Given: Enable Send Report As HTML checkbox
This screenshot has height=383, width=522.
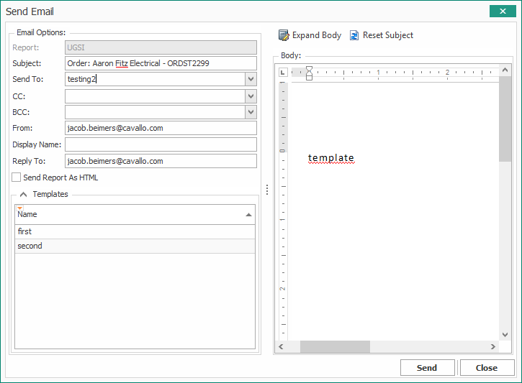Looking at the screenshot, I should [17, 177].
